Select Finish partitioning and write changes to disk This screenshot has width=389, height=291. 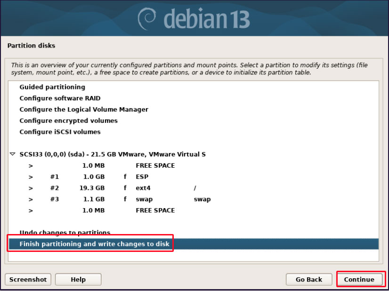(x=194, y=244)
